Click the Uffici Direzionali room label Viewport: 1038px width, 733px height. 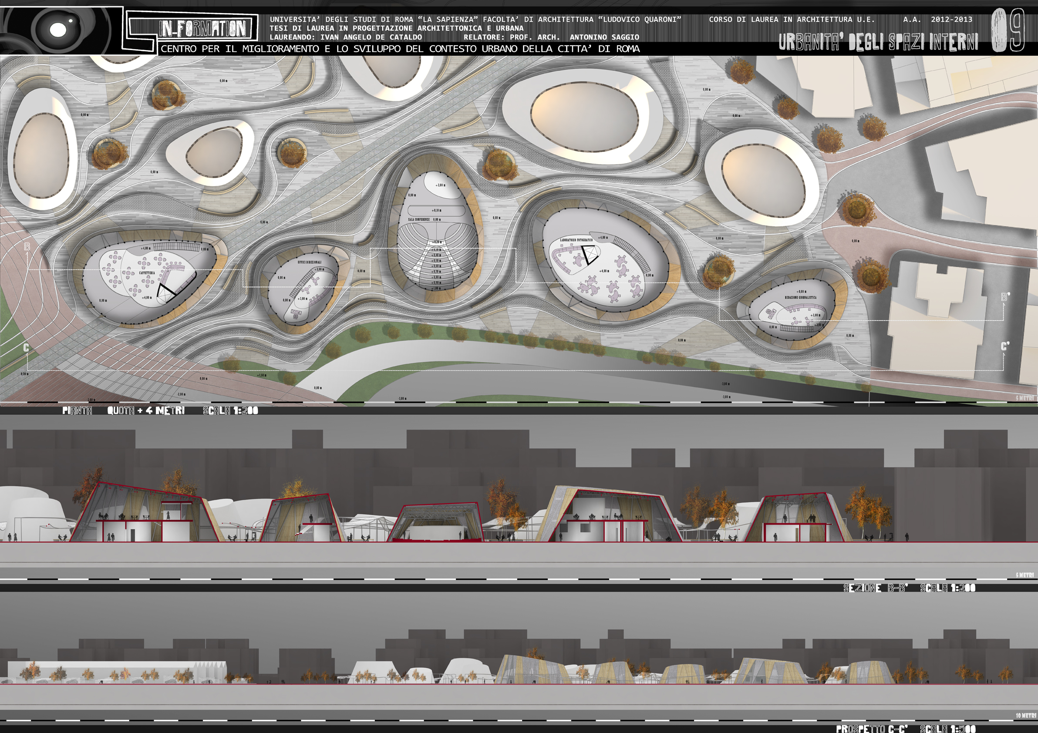[309, 262]
